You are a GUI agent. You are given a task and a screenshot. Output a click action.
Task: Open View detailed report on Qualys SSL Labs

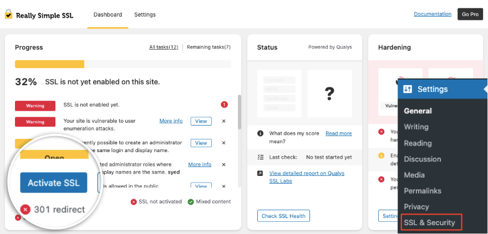point(307,177)
